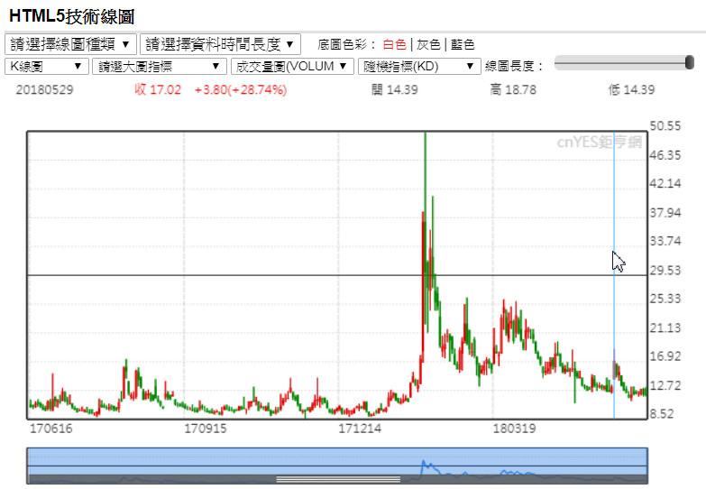Click the tallest green candlestick at the peak
706x489 pixels.
pos(426,227)
